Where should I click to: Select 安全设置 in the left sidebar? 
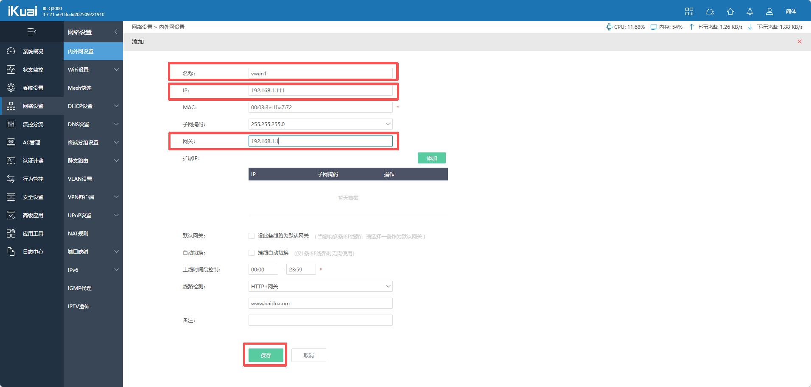tap(33, 197)
